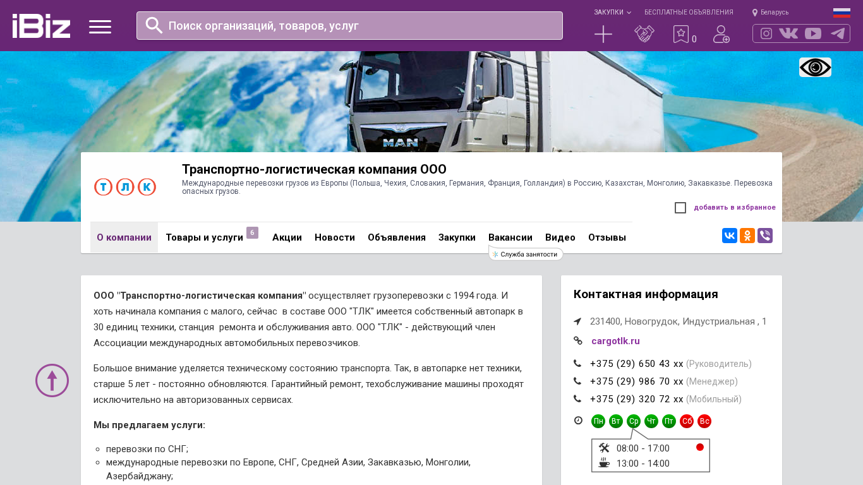Click the plus add icon in header
The image size is (863, 485).
(x=603, y=34)
